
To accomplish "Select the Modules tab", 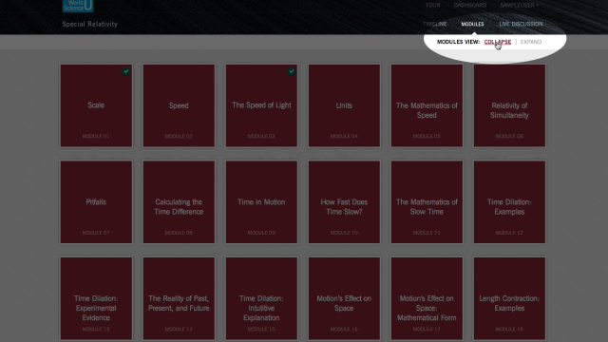I will click(472, 24).
